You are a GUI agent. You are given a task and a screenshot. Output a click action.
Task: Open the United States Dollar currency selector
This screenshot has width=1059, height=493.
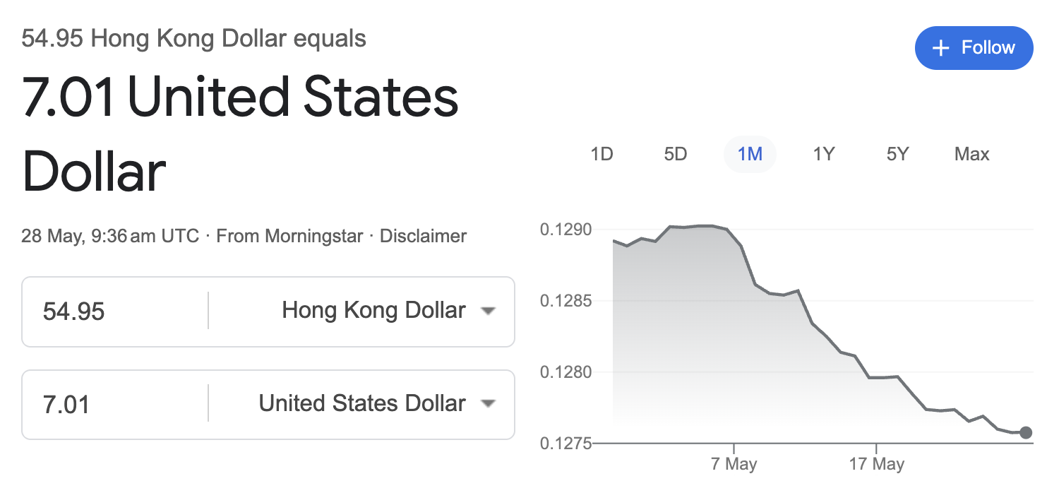[377, 403]
